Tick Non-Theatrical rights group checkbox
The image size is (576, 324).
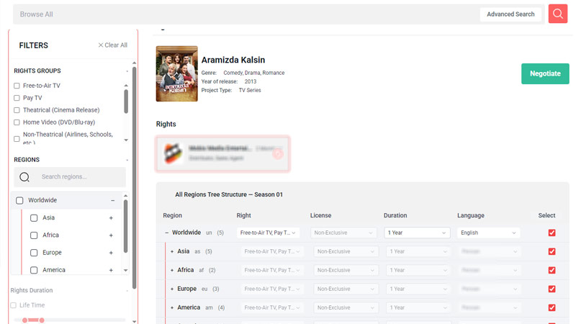point(17,139)
